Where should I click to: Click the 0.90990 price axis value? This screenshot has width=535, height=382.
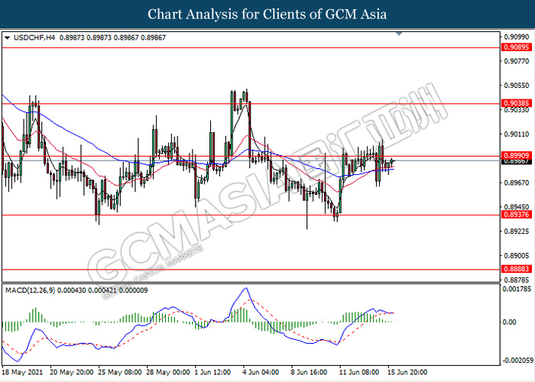517,37
